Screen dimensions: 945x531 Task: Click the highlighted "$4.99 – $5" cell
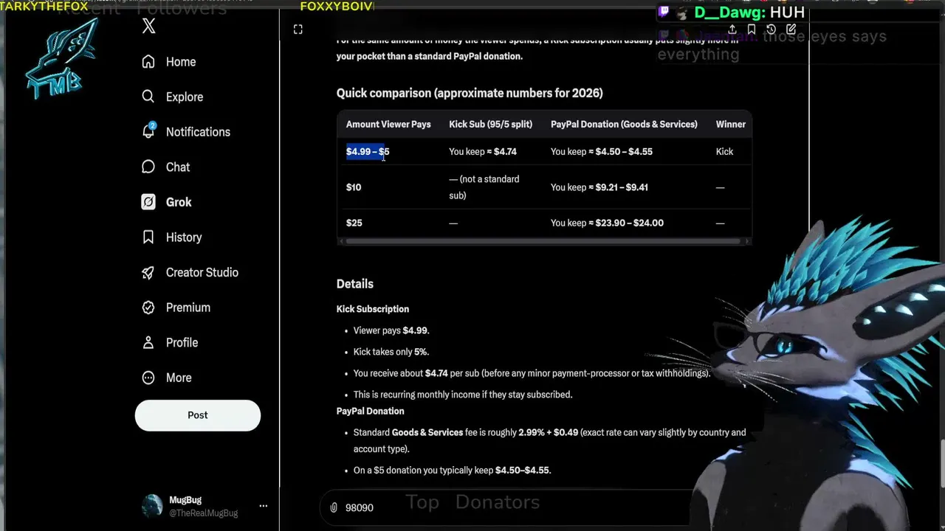tap(368, 151)
